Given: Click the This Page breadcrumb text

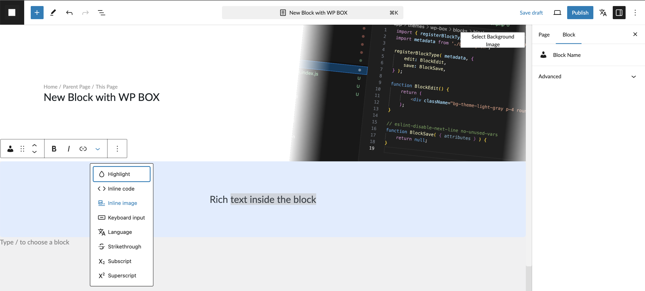Looking at the screenshot, I should 107,87.
